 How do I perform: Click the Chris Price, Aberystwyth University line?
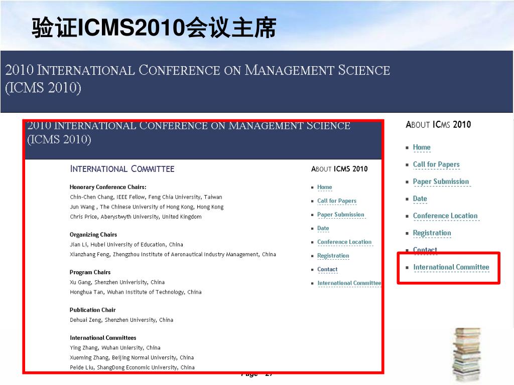pyautogui.click(x=136, y=217)
